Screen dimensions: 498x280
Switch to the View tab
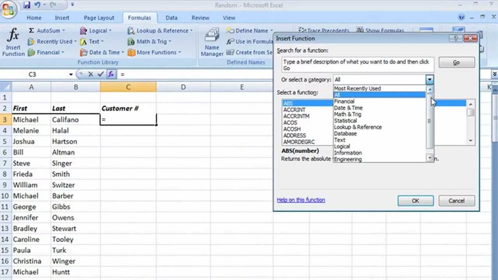tap(229, 18)
